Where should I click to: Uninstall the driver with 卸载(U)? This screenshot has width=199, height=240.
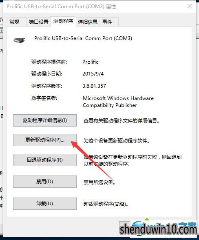coord(45,204)
